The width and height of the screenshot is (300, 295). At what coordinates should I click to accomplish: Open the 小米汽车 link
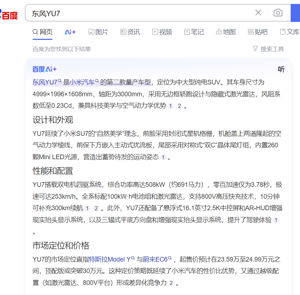tap(82, 82)
